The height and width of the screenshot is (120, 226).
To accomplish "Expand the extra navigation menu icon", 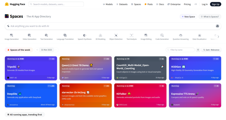I will pyautogui.click(x=195, y=4).
